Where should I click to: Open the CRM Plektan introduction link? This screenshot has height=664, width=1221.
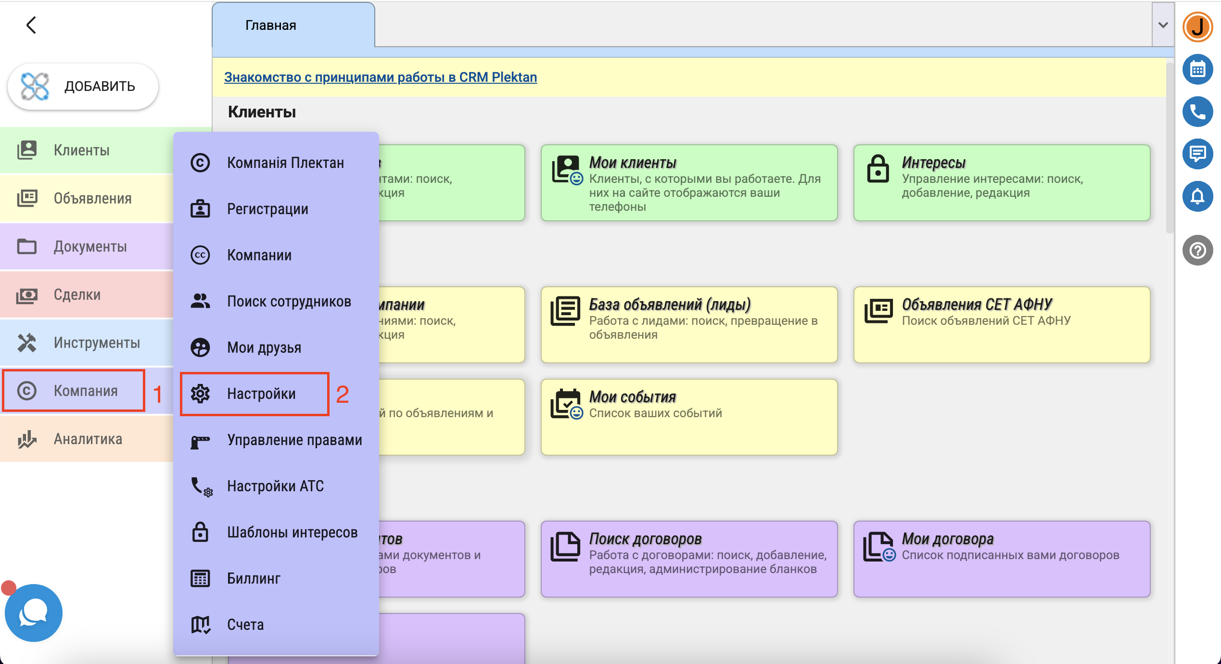380,77
